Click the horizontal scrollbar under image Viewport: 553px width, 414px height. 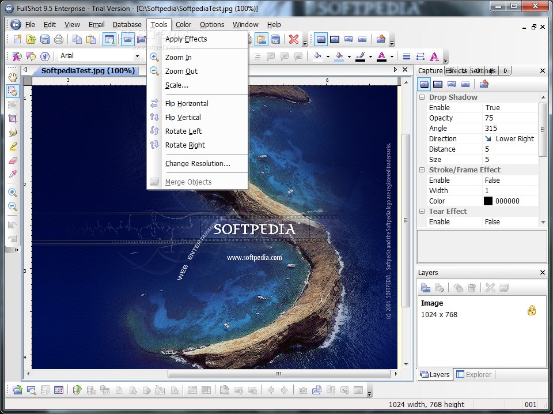(279, 374)
